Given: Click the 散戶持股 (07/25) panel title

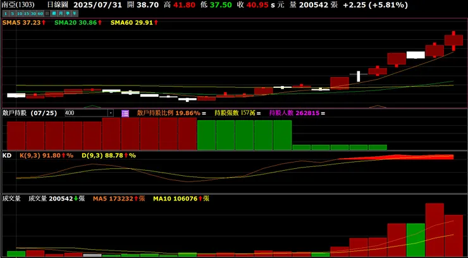Looking at the screenshot, I should click(30, 113).
